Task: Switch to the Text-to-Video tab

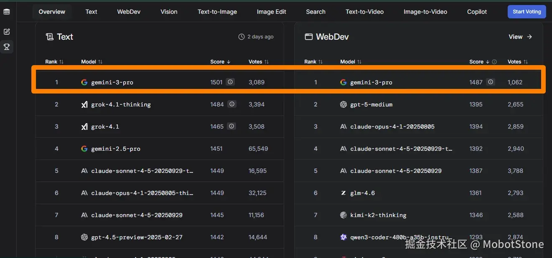Action: tap(364, 12)
